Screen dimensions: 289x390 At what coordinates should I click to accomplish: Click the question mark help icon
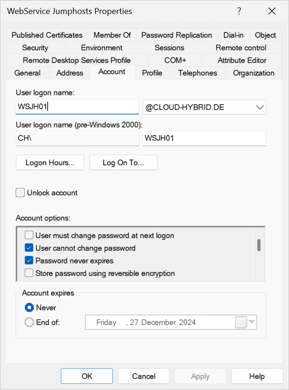239,11
